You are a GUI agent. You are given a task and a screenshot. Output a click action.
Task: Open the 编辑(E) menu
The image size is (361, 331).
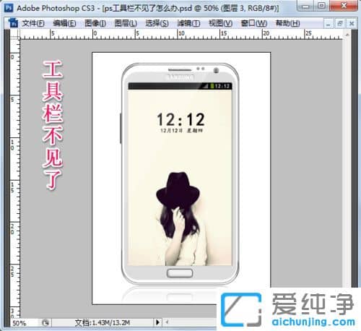[64, 23]
